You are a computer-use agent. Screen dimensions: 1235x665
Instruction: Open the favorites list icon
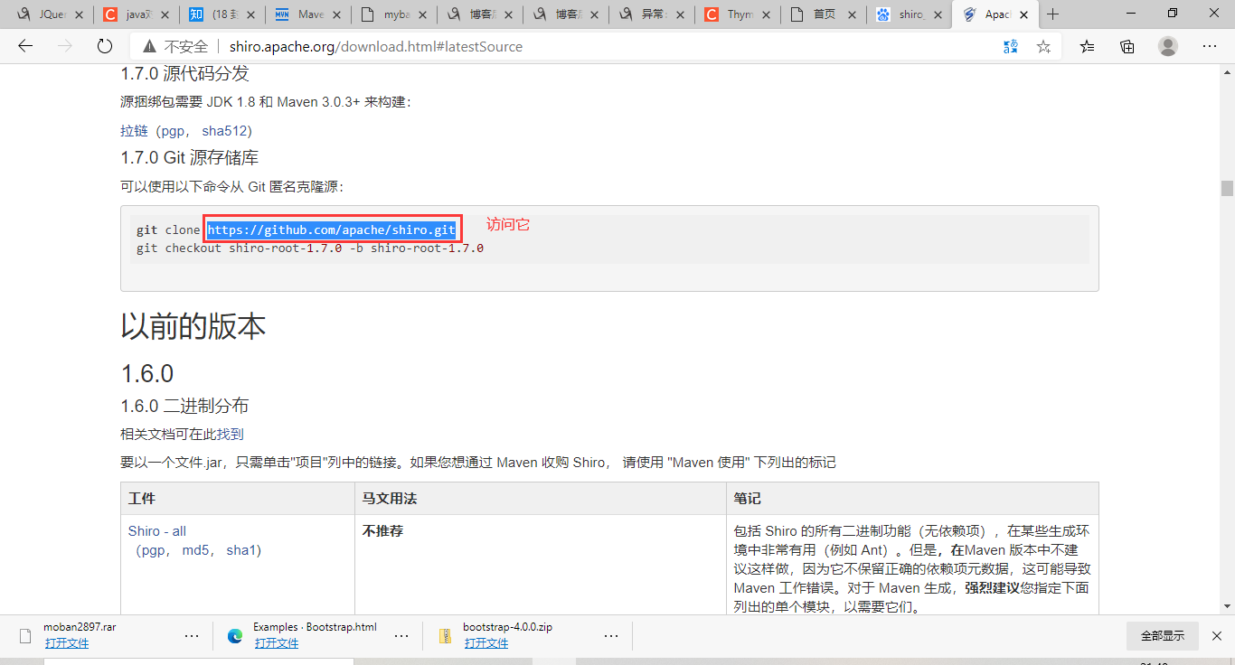point(1087,46)
